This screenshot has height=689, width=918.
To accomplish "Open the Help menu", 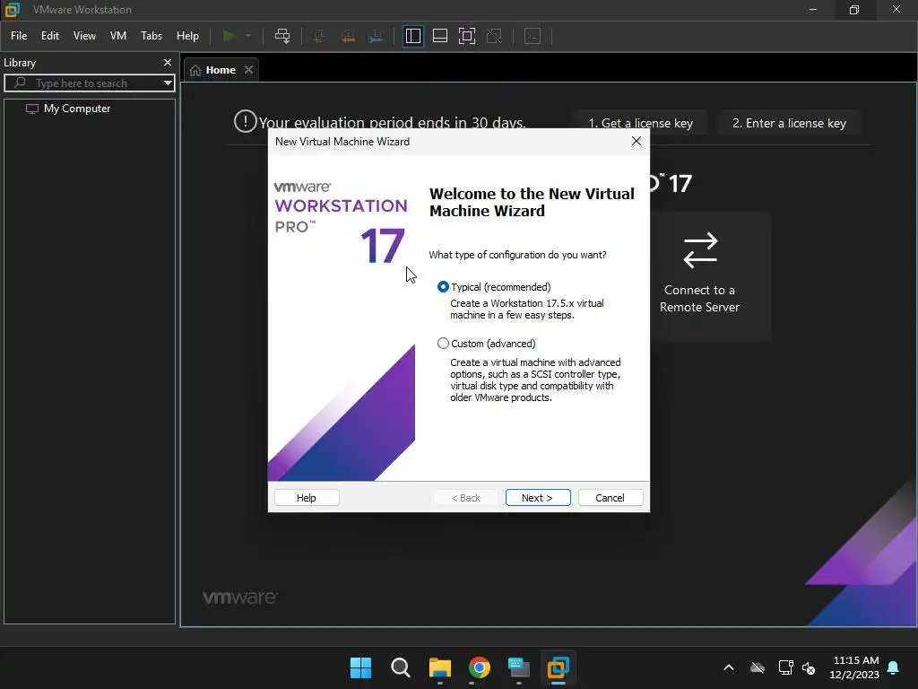I will coord(187,36).
